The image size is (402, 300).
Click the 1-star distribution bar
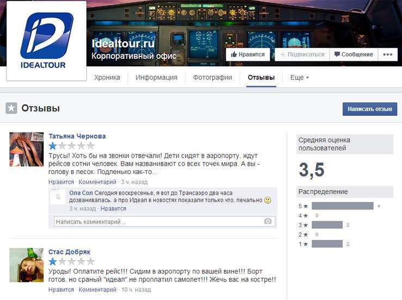tap(327, 244)
